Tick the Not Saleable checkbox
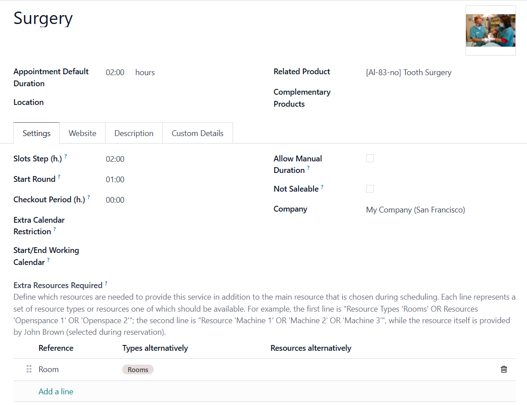The image size is (527, 405). [x=370, y=188]
